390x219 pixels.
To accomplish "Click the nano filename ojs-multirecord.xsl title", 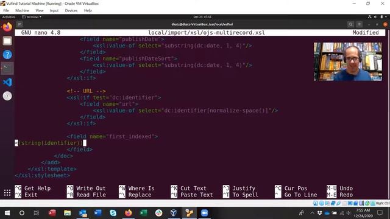I will 207,33.
